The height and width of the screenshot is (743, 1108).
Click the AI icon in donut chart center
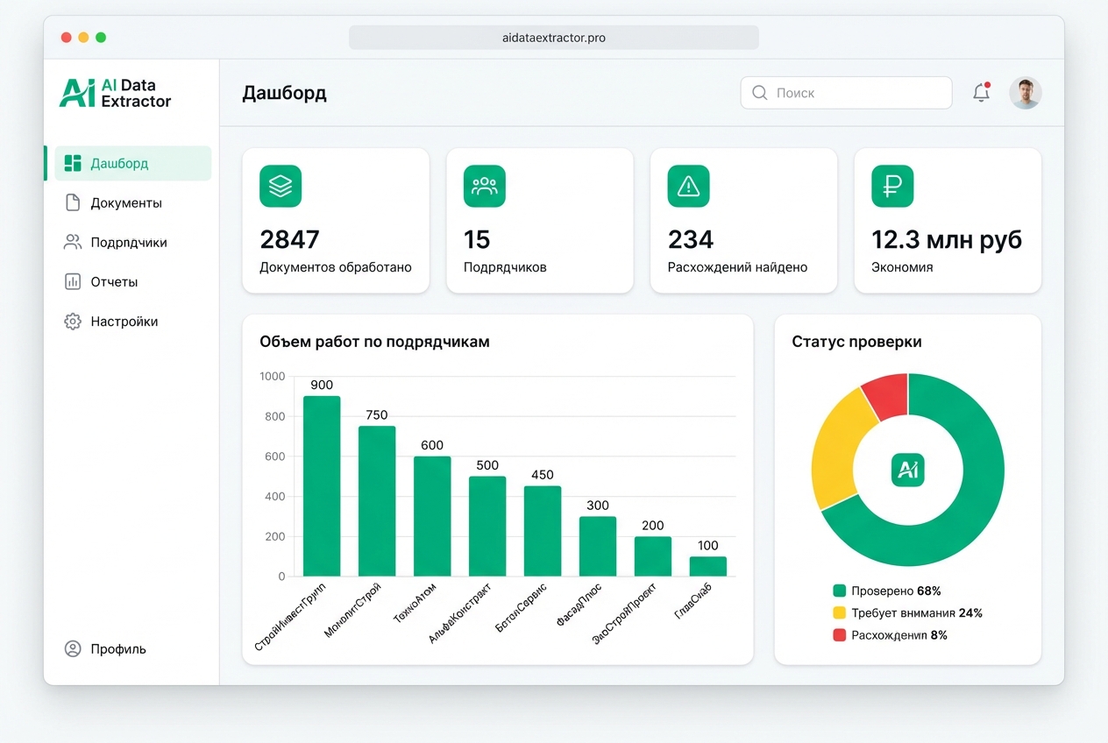tap(907, 471)
